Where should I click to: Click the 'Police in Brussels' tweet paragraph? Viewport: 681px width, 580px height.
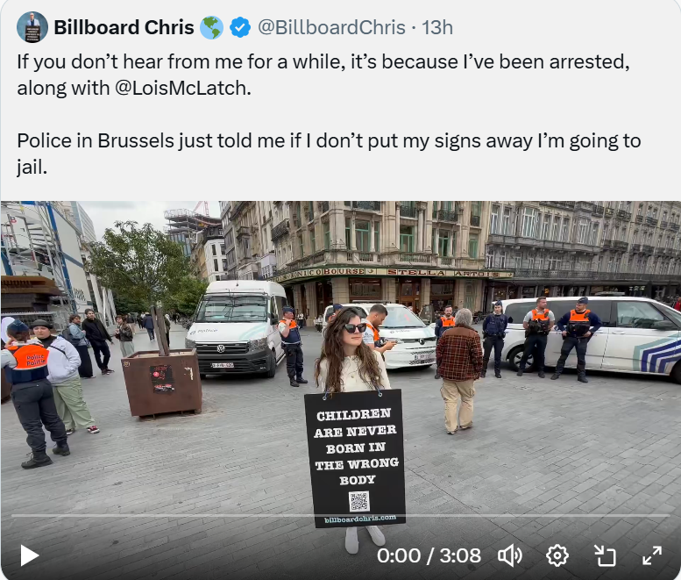click(329, 154)
